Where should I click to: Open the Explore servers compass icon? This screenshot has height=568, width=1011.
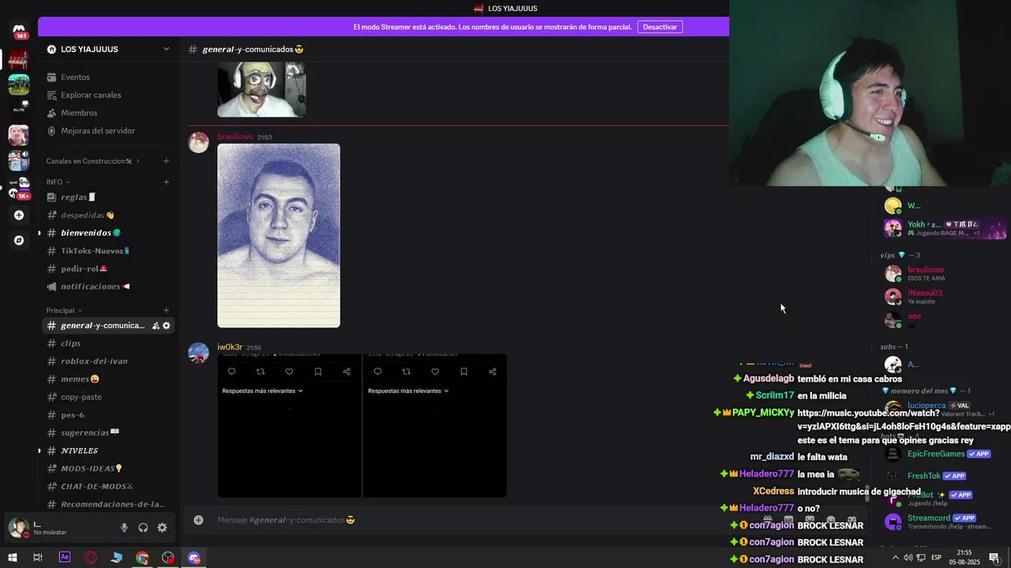coord(19,241)
